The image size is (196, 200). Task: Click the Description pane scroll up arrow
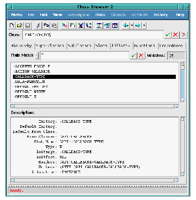183,119
